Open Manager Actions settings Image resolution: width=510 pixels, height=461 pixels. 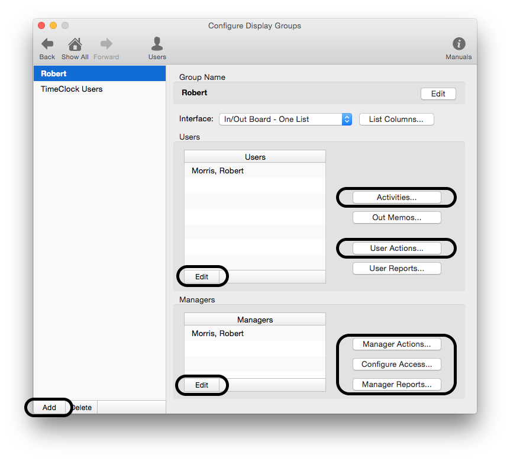tap(396, 344)
